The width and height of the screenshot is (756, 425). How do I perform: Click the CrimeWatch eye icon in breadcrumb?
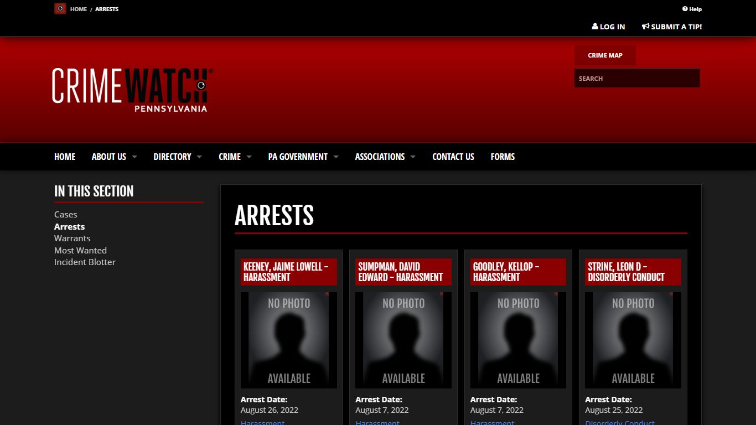pyautogui.click(x=60, y=9)
